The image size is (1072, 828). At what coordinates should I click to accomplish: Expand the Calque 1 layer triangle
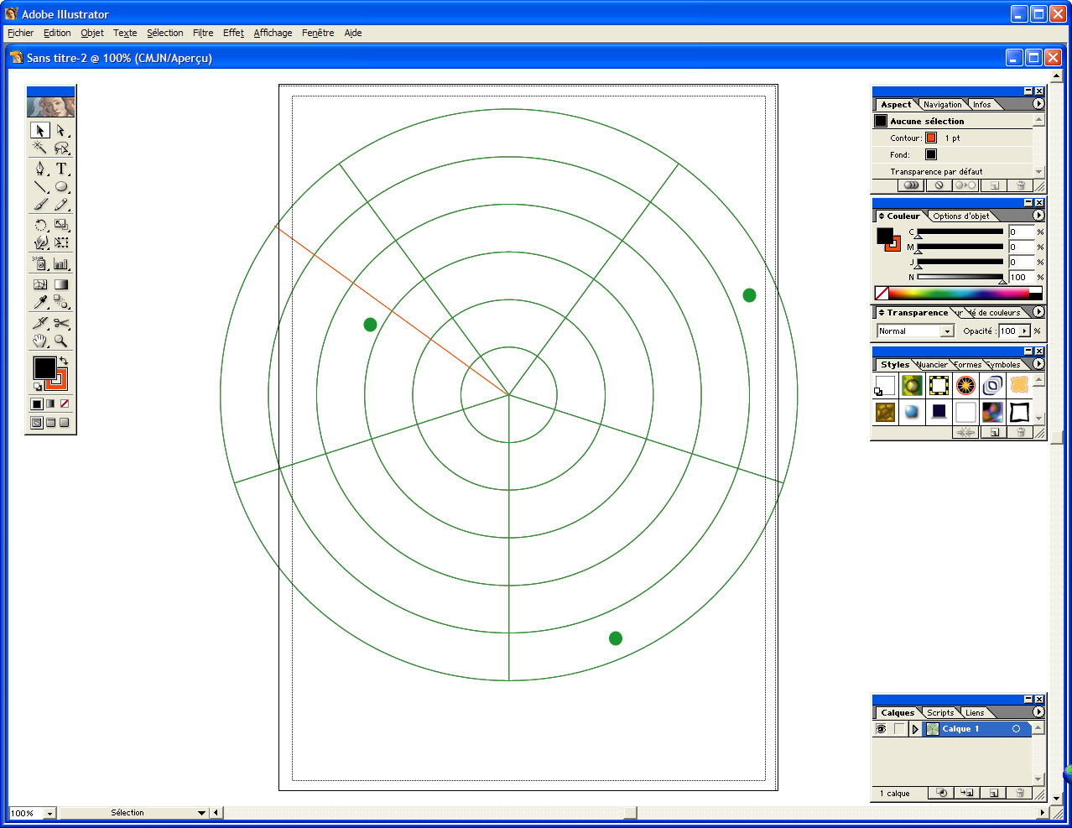point(915,729)
